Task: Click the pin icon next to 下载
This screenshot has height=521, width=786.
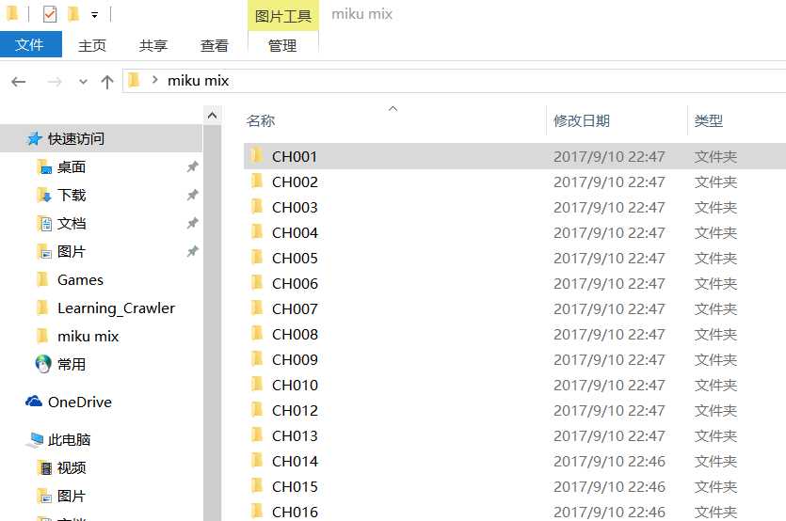Action: 192,195
